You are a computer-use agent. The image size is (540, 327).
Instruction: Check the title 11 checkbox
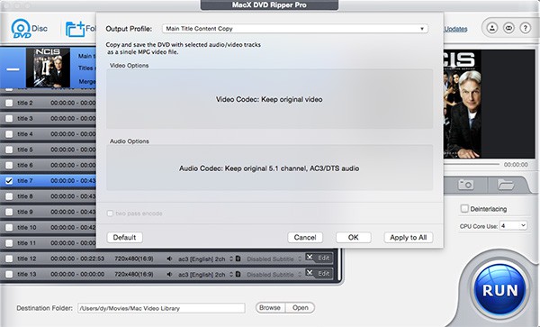[9, 243]
